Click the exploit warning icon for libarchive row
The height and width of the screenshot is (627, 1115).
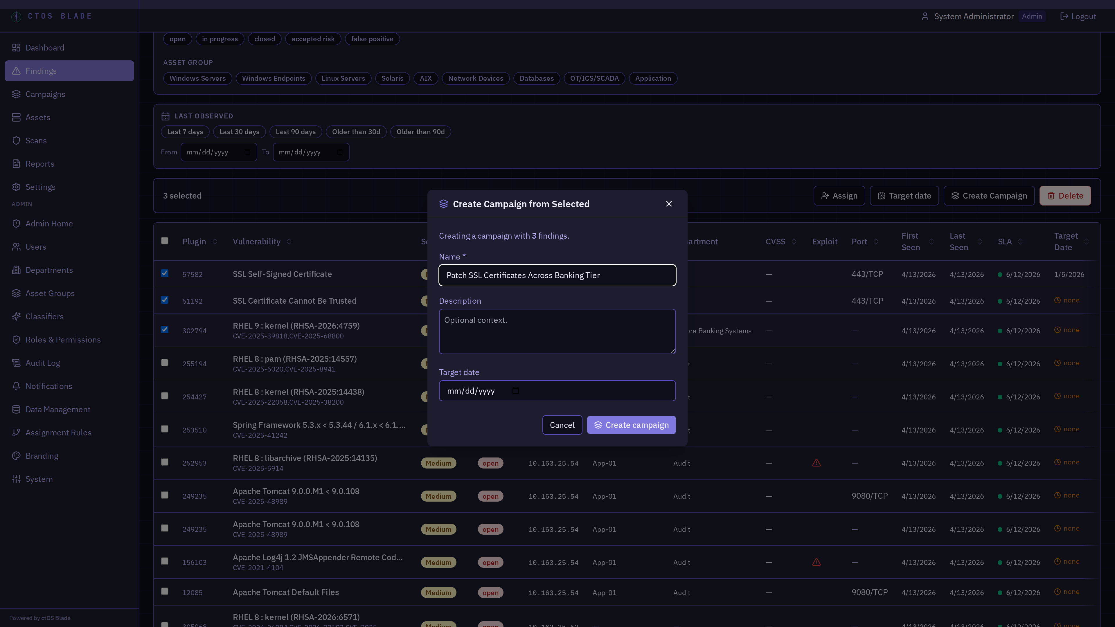point(816,463)
